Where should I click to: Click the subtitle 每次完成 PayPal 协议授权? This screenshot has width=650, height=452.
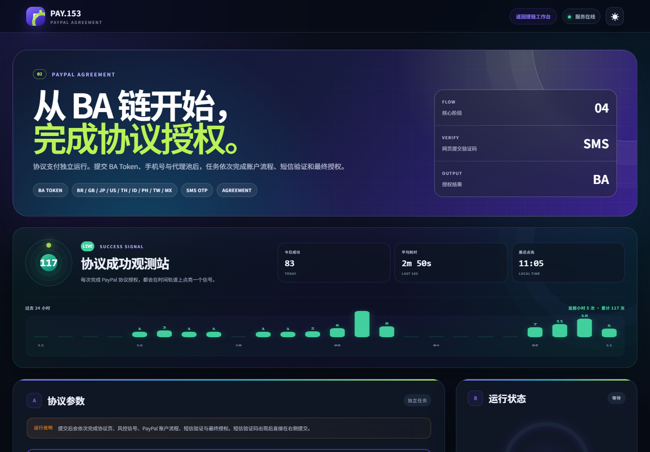pyautogui.click(x=149, y=280)
